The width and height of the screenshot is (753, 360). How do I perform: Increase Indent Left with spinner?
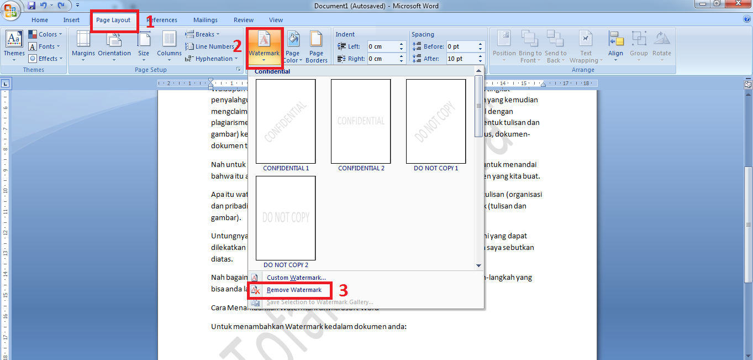pos(402,44)
